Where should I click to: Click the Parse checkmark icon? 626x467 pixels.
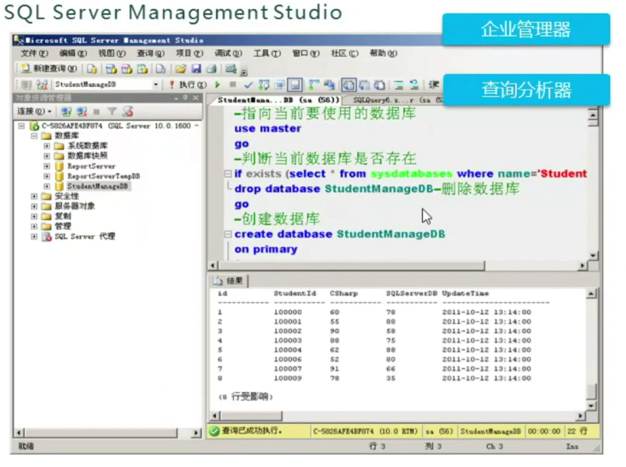pos(248,85)
